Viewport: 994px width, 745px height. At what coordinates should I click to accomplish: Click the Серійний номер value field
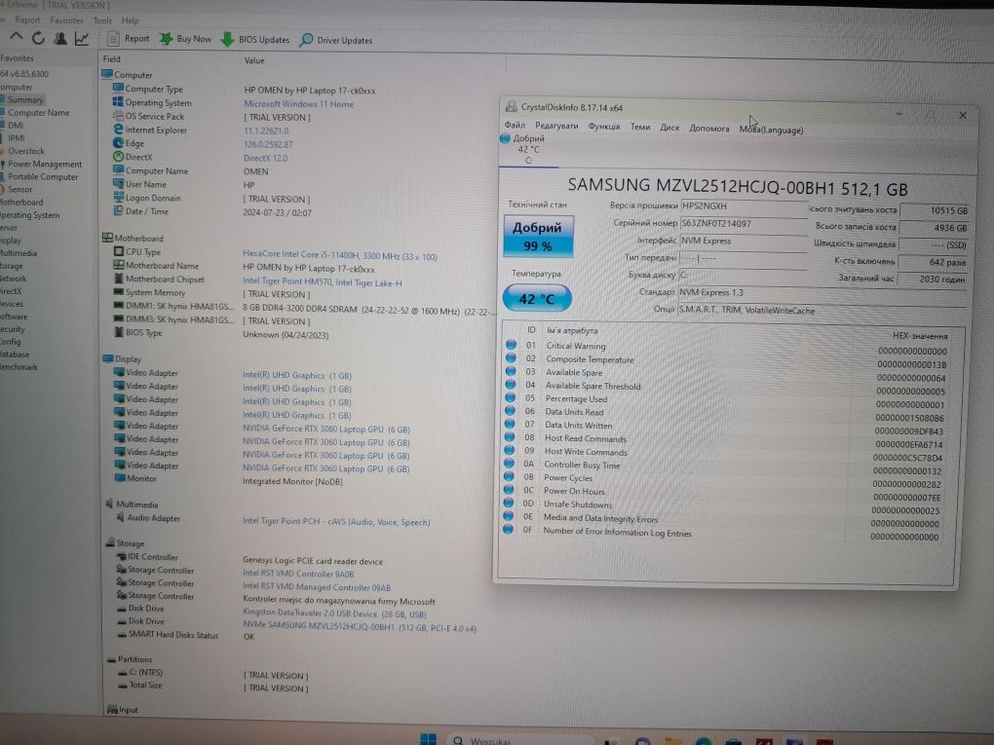click(743, 223)
